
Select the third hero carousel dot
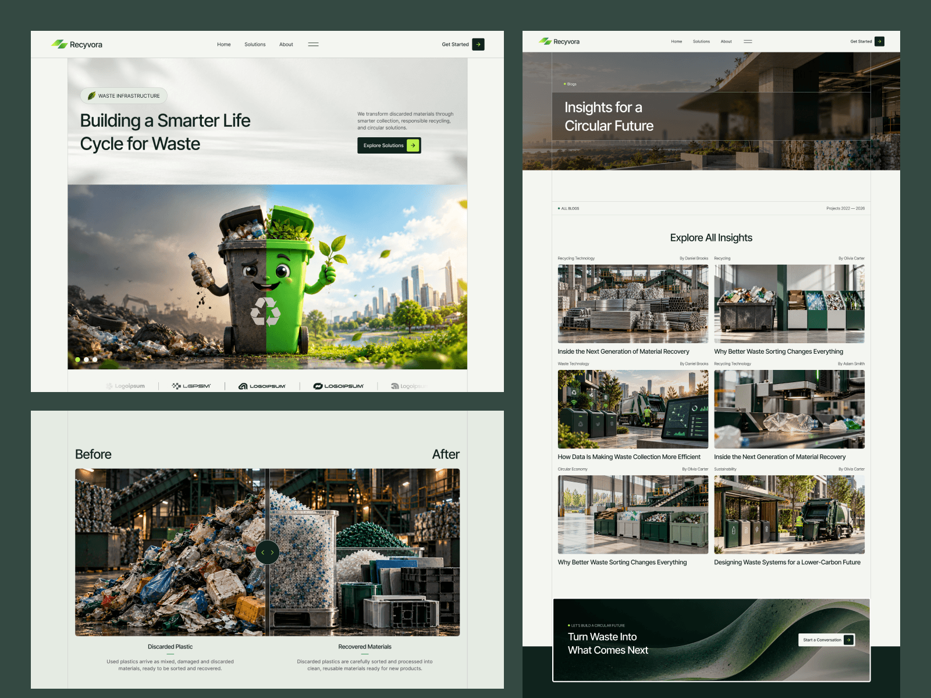click(x=95, y=359)
